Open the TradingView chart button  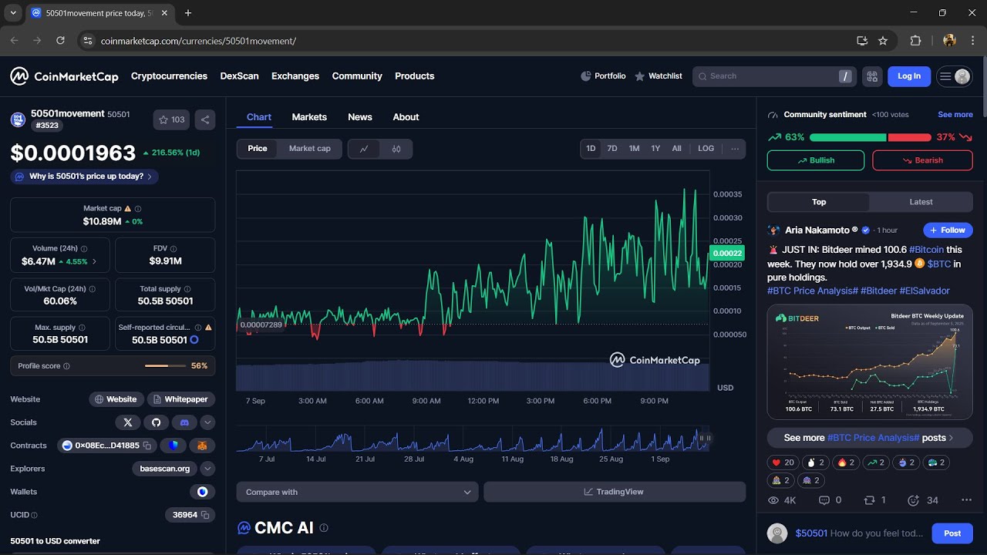615,492
